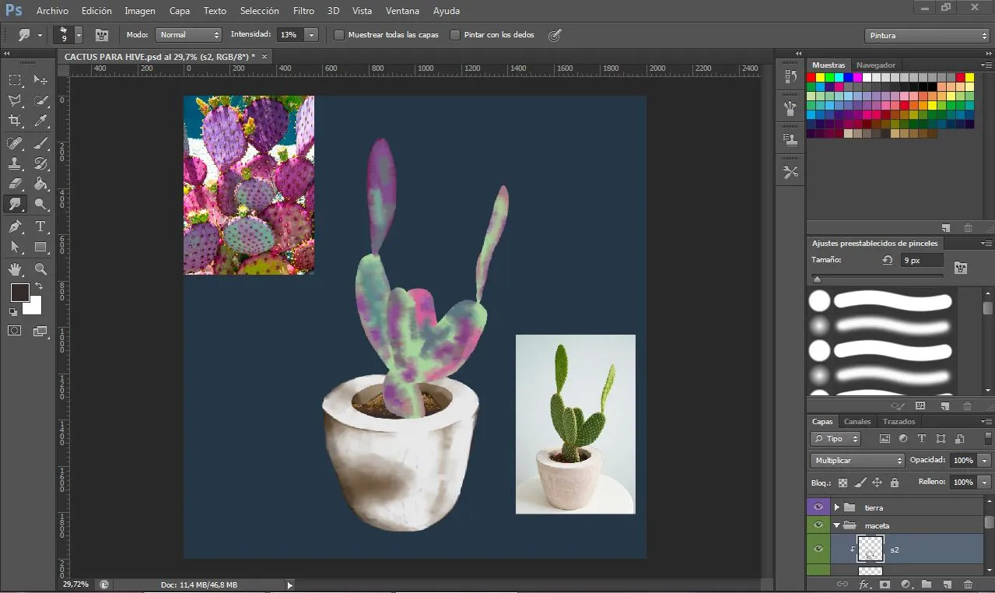995x593 pixels.
Task: Hide the s2 layer
Action: pyautogui.click(x=818, y=549)
